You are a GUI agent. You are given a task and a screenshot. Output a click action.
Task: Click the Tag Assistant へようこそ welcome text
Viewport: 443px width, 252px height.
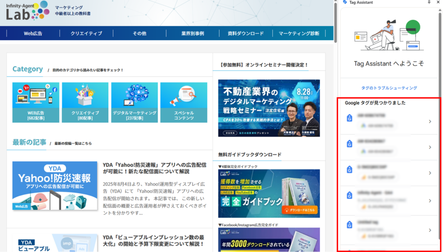(x=389, y=63)
